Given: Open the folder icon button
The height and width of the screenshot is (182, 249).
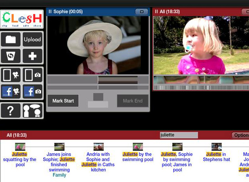Looking at the screenshot, I should (11, 39).
